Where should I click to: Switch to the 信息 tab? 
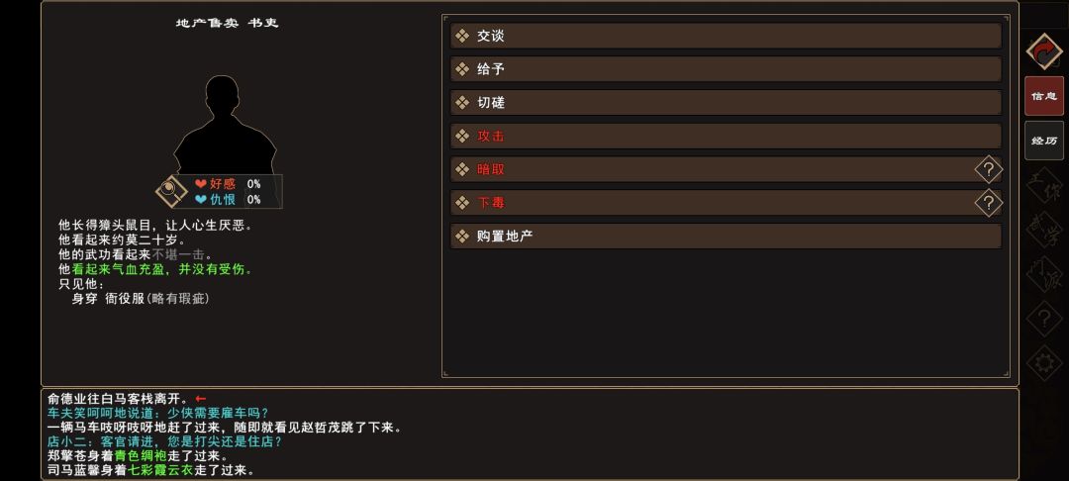pos(1044,96)
